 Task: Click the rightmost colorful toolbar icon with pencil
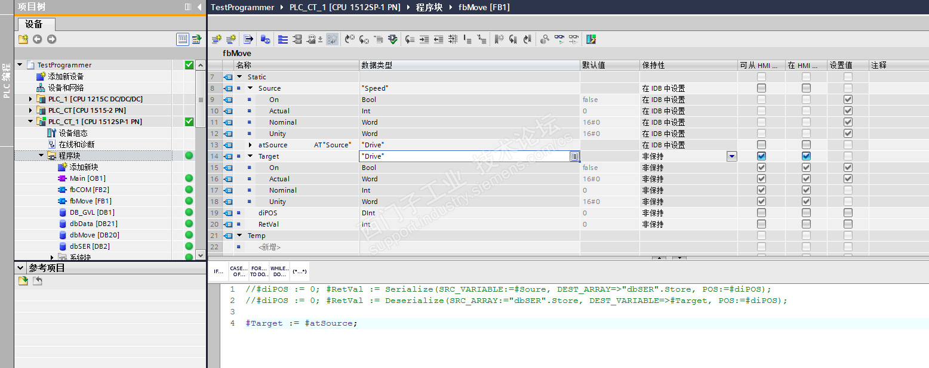[x=591, y=39]
